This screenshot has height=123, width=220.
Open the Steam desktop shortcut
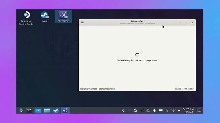pos(44,17)
